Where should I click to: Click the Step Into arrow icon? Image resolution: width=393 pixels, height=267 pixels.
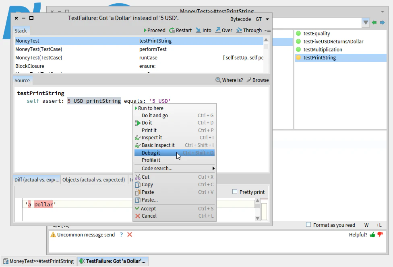198,30
